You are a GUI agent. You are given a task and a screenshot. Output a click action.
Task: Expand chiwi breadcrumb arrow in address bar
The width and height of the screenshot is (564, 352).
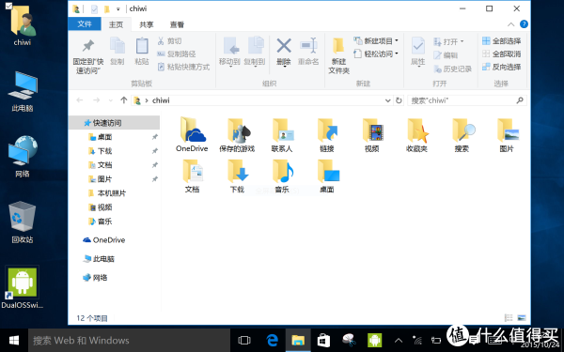click(147, 100)
